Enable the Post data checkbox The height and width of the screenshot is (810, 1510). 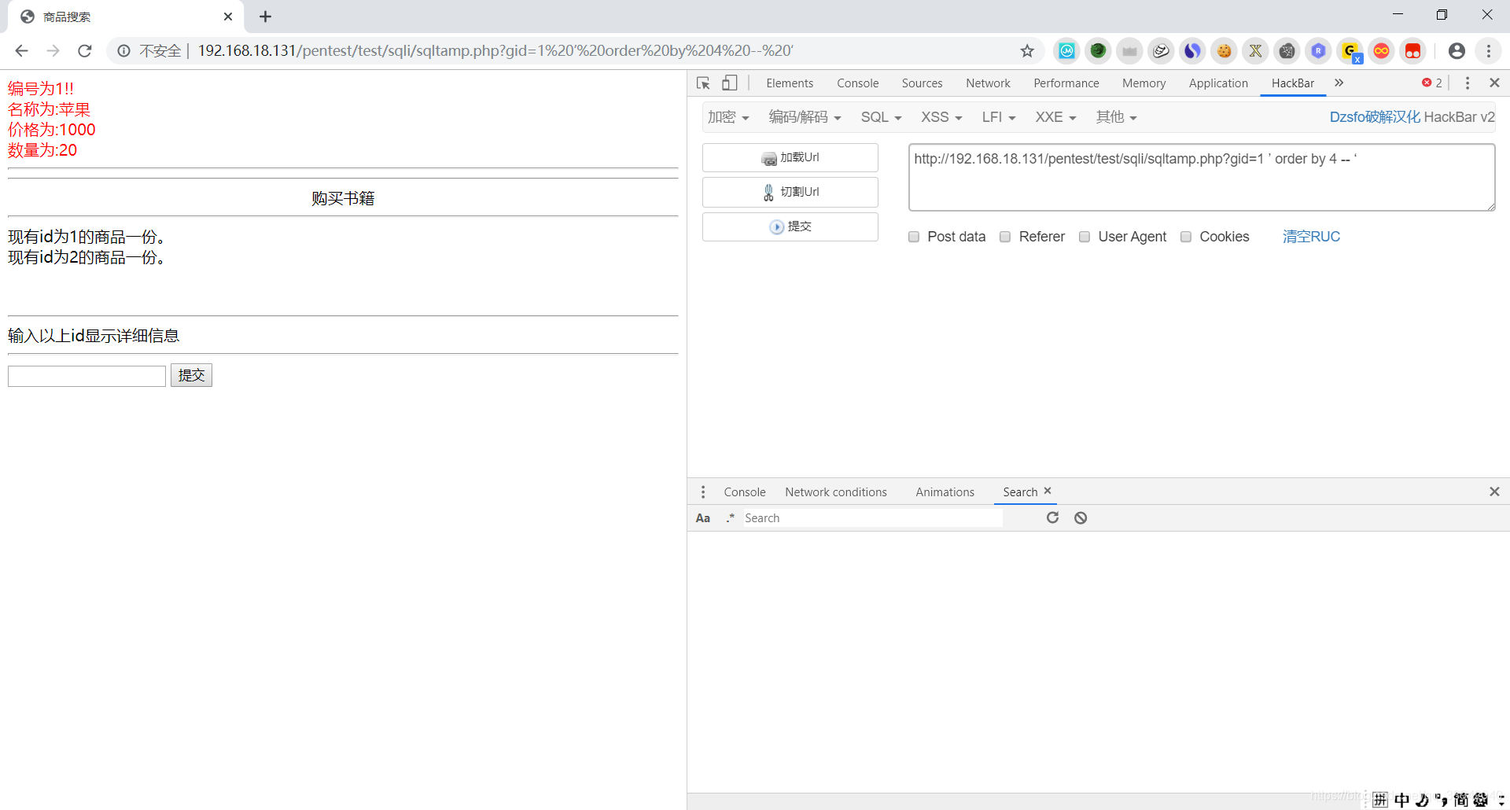pos(914,237)
